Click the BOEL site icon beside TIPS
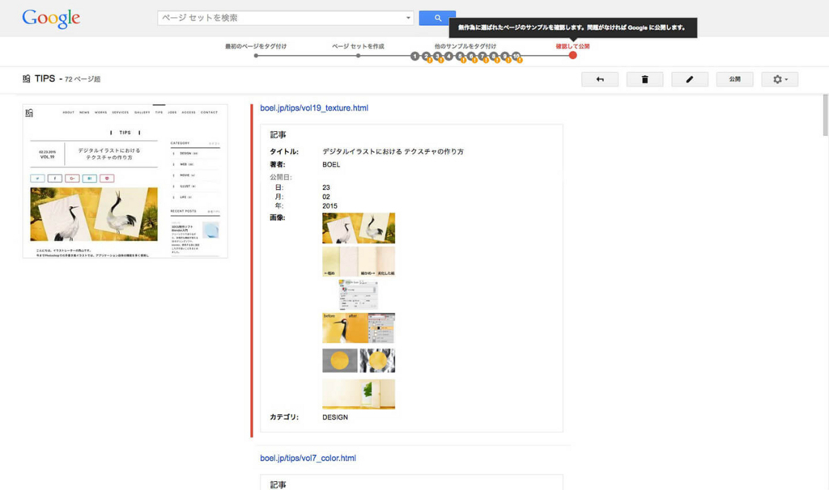This screenshot has height=490, width=829. pyautogui.click(x=27, y=78)
